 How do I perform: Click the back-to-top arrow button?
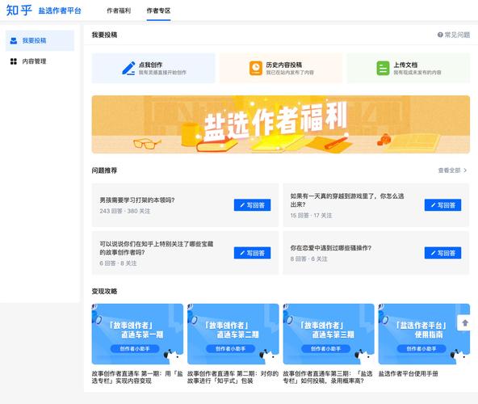(x=465, y=323)
